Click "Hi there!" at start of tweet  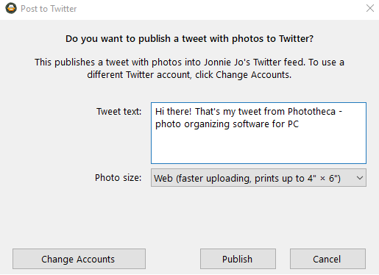(173, 112)
